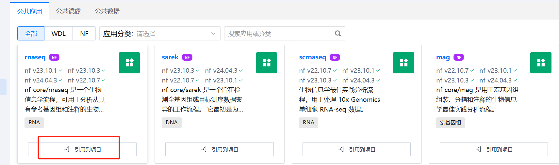Viewport: 559px width, 165px height.
Task: Click the green app icon on mag card
Action: pos(541,63)
